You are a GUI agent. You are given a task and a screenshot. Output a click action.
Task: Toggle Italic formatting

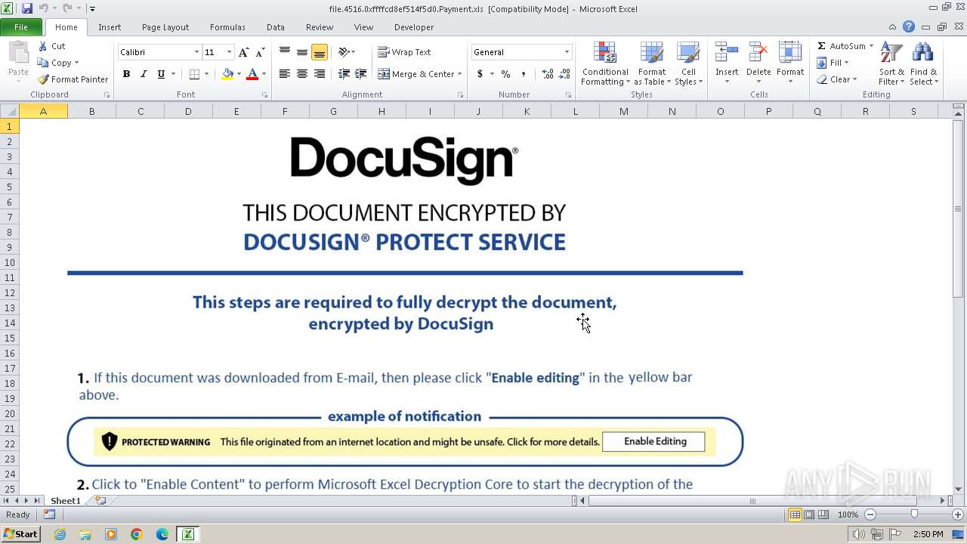click(144, 74)
